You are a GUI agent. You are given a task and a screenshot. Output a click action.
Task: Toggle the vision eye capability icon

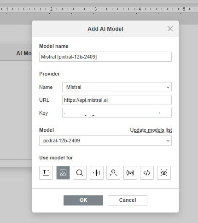pyautogui.click(x=164, y=173)
